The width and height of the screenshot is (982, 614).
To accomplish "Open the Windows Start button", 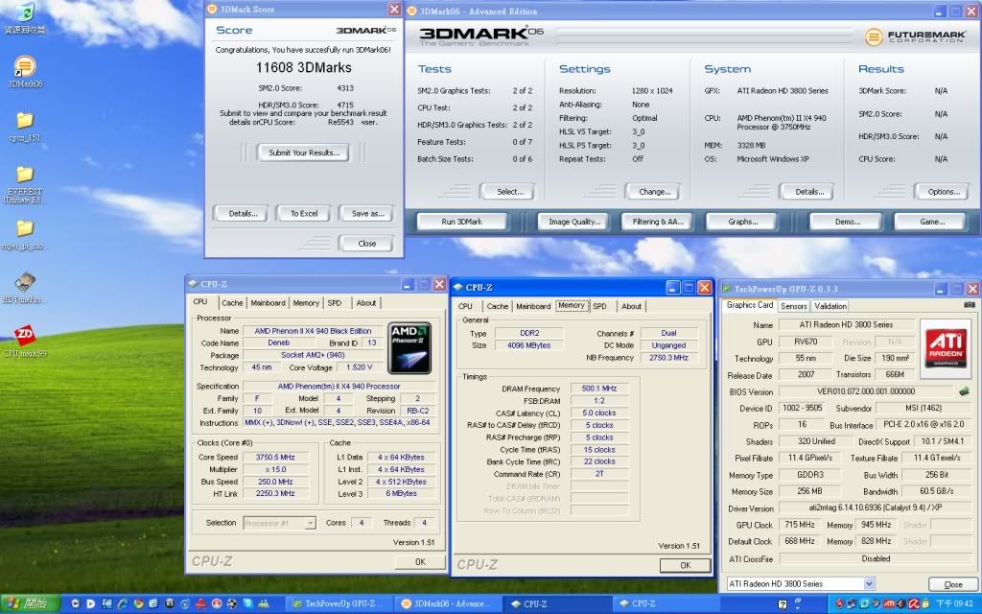I will [x=30, y=604].
